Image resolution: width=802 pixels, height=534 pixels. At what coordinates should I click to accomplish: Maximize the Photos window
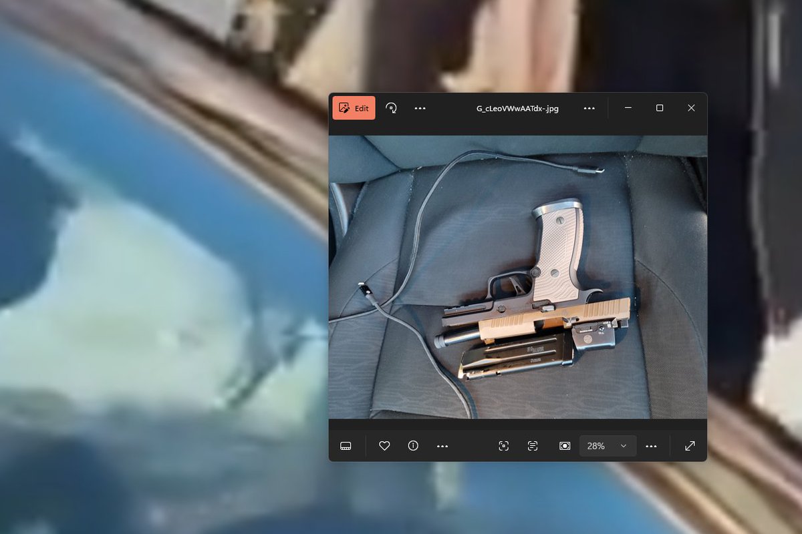(660, 108)
